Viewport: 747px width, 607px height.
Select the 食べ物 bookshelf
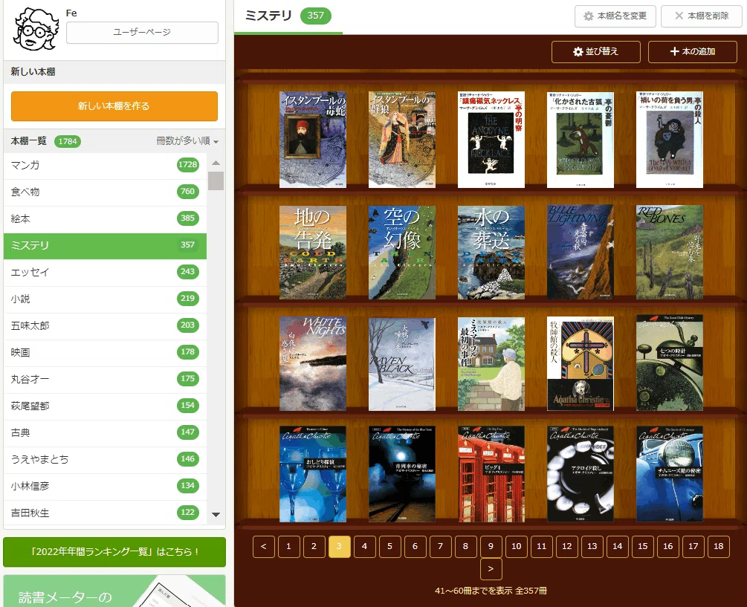pyautogui.click(x=105, y=192)
